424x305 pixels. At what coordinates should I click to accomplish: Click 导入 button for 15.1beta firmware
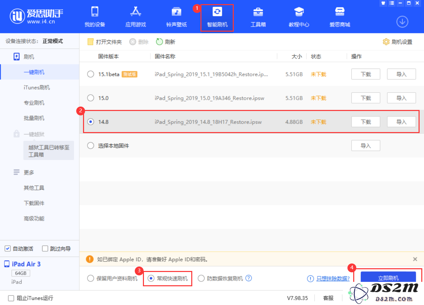pyautogui.click(x=402, y=74)
